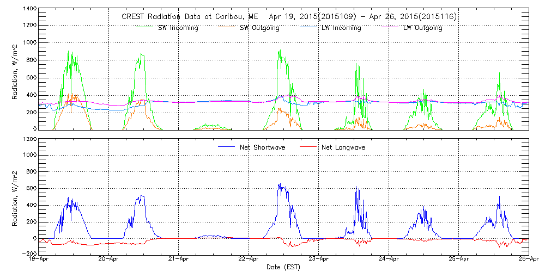Viewport: 545px width, 272px height.
Task: Click the 1400 tick on the upper y-axis
Action: pos(29,10)
